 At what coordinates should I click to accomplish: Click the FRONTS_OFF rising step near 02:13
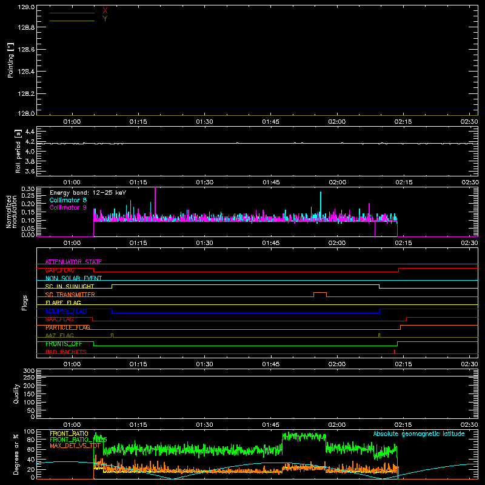click(398, 344)
